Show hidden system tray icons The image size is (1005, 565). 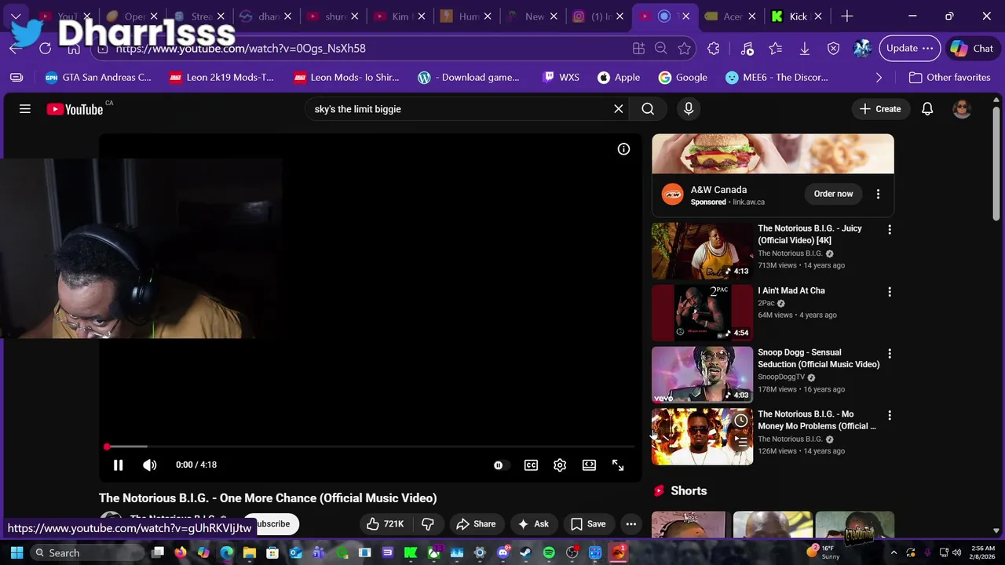coord(893,552)
